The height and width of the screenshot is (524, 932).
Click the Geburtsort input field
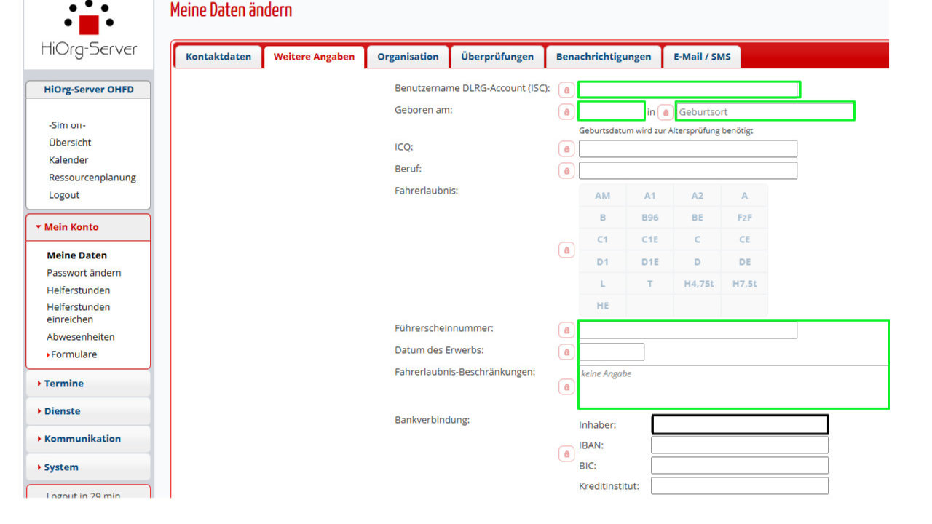coord(765,112)
